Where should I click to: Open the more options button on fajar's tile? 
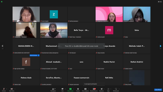38,55
